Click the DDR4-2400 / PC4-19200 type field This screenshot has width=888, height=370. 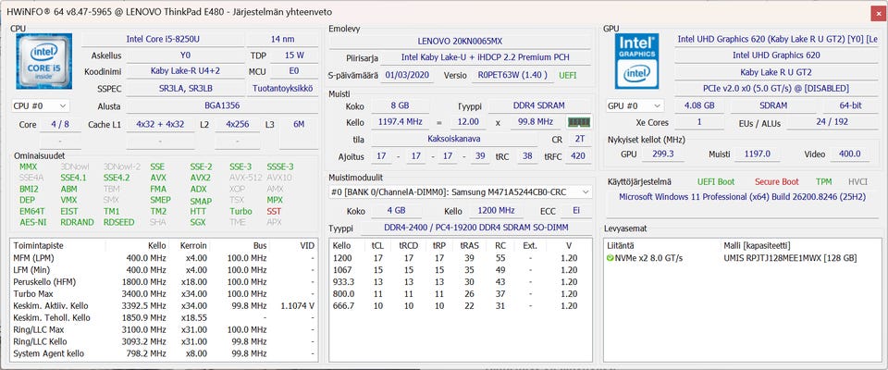(x=476, y=228)
